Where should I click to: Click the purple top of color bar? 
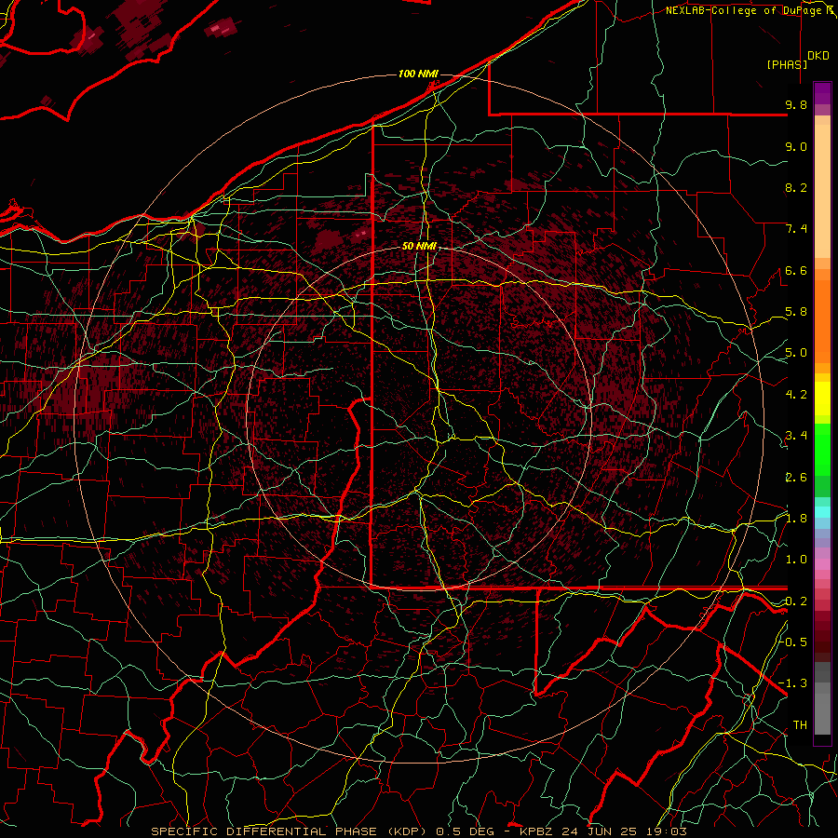click(822, 93)
